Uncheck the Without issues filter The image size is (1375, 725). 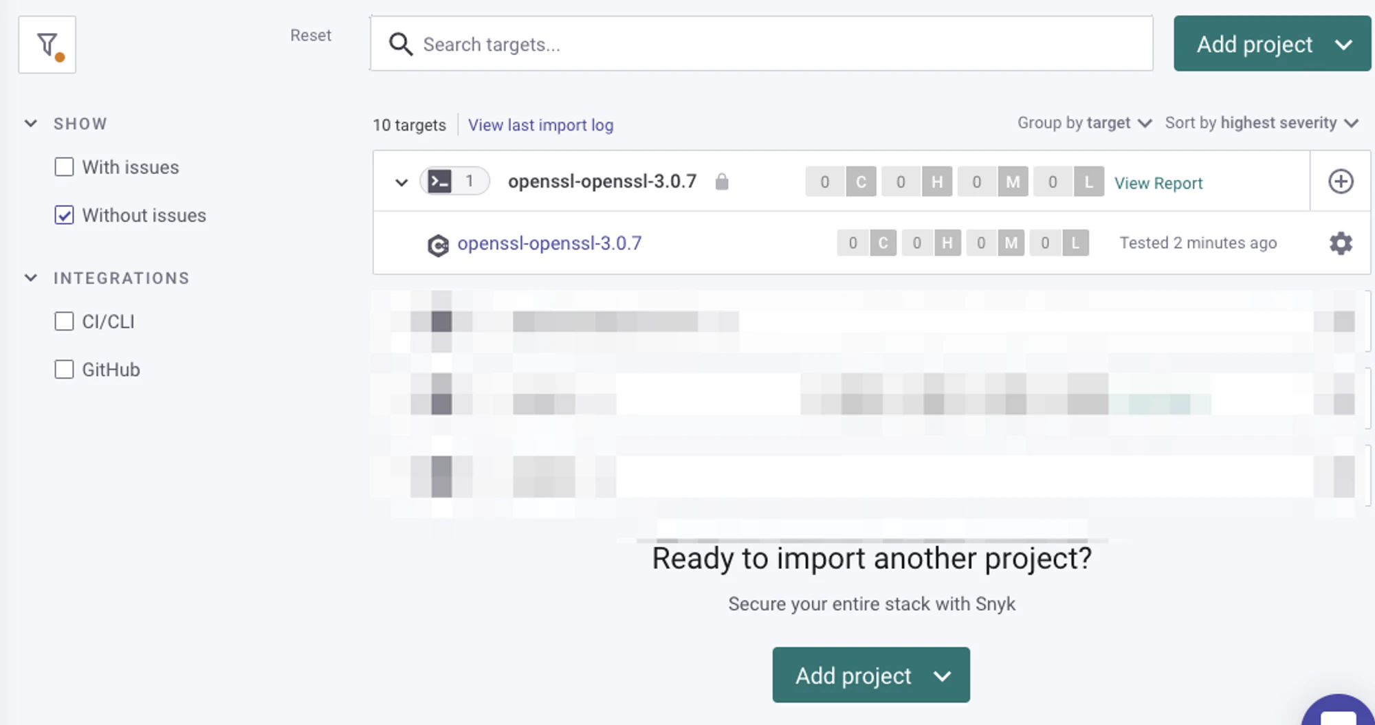coord(64,215)
